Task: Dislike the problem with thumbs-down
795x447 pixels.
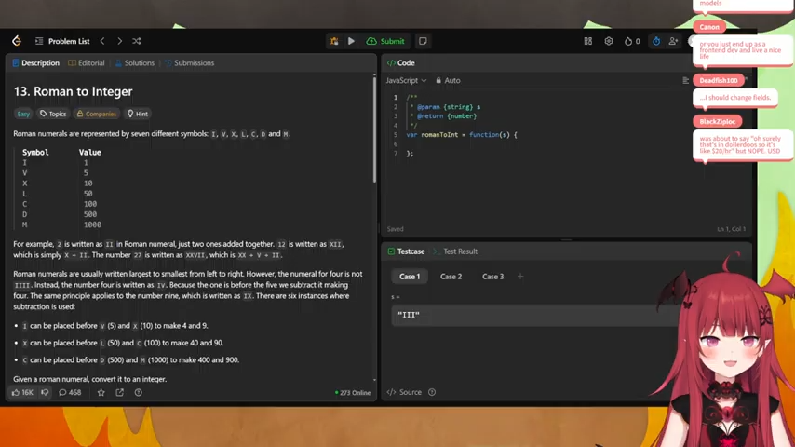Action: [45, 392]
